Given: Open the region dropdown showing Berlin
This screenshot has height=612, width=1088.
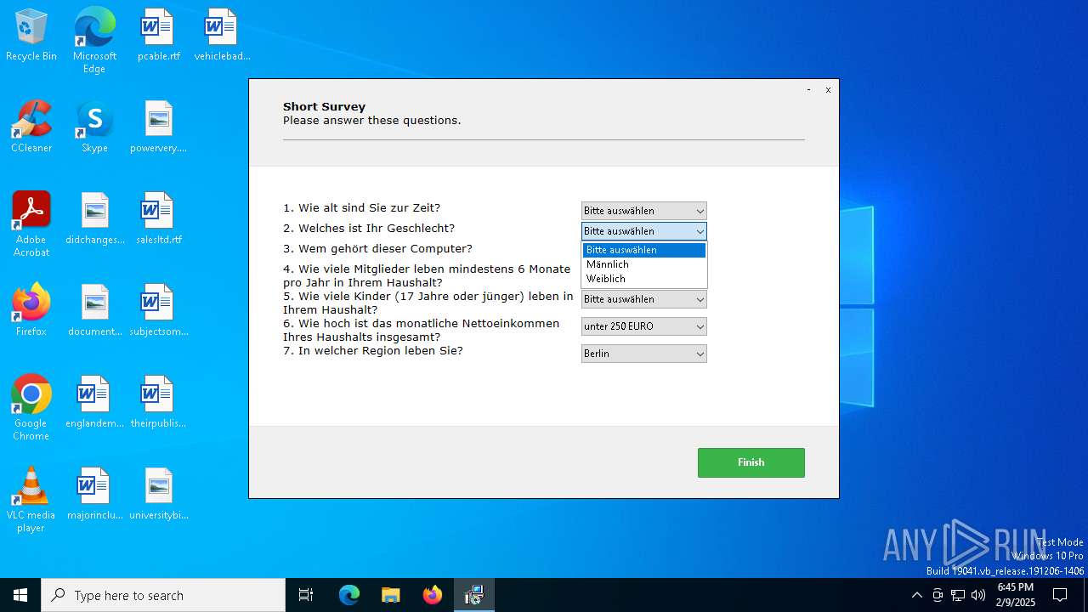Looking at the screenshot, I should [644, 354].
